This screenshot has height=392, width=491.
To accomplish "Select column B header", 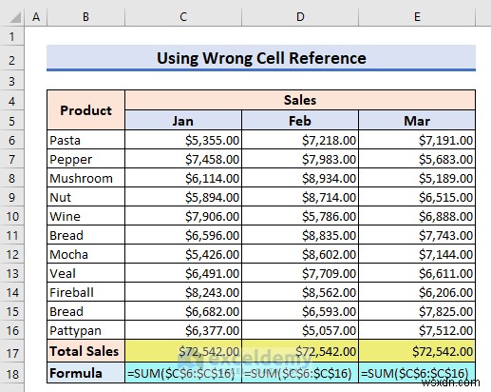I will [x=85, y=17].
